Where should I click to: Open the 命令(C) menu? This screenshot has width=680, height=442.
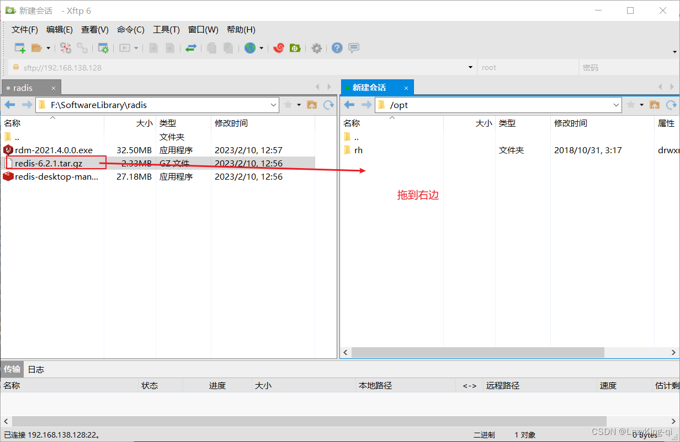[x=131, y=30]
